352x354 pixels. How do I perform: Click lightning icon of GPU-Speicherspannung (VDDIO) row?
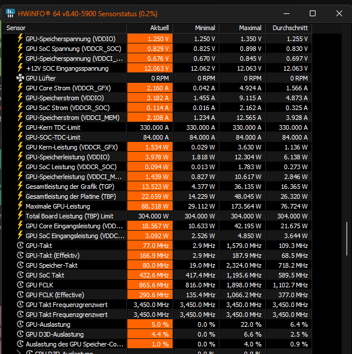point(20,38)
